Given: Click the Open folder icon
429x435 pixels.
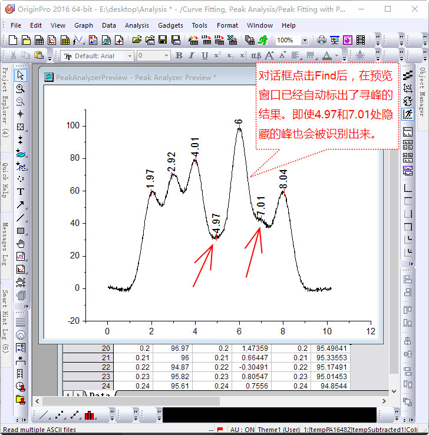Looking at the screenshot, I should pos(137,40).
